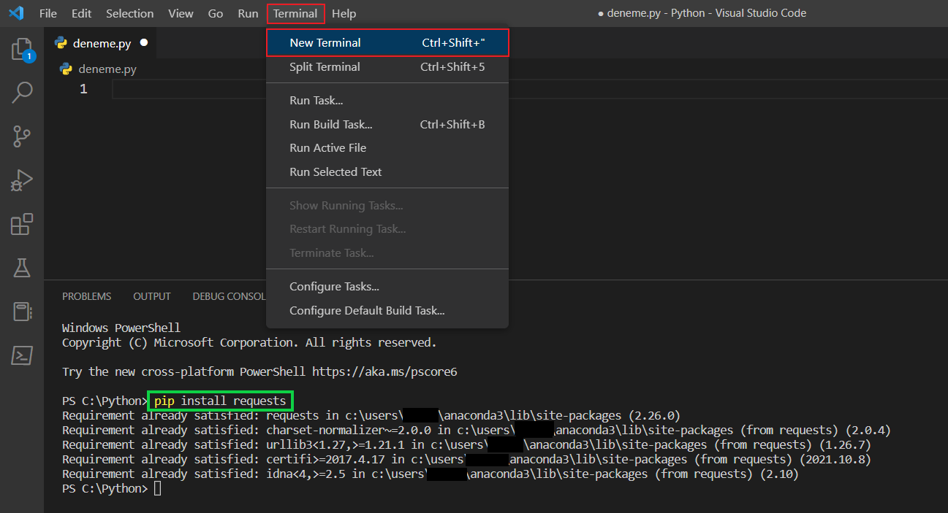Click the notebook-shaped icon in activity bar

(x=22, y=312)
